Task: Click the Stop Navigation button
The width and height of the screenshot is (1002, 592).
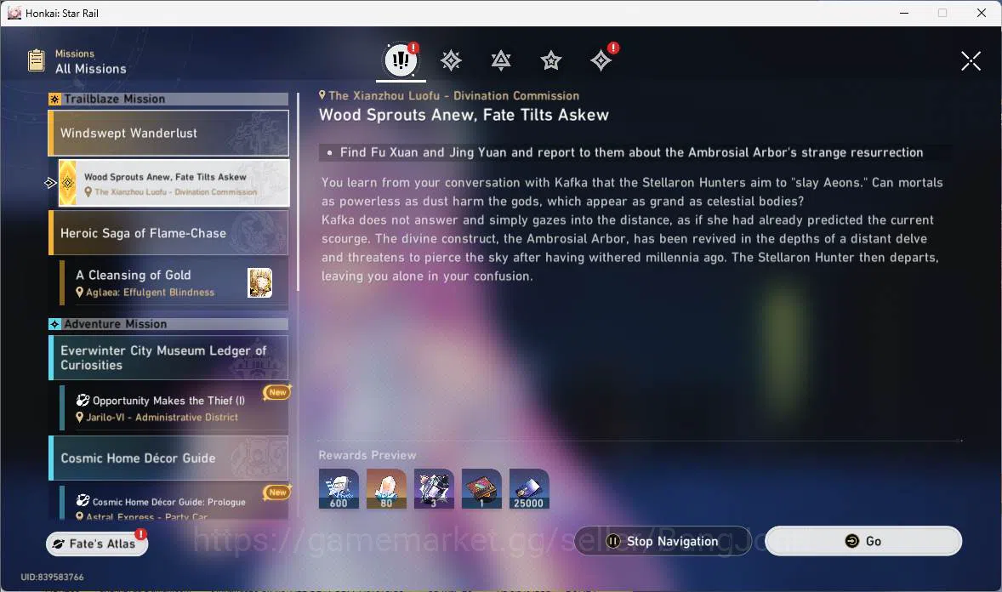Action: (663, 541)
